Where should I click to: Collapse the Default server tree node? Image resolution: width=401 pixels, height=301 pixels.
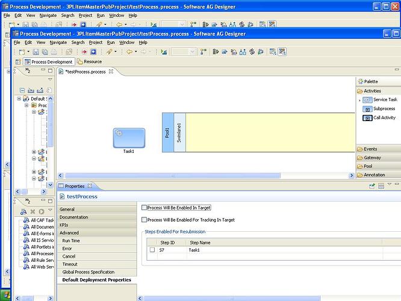pos(19,99)
